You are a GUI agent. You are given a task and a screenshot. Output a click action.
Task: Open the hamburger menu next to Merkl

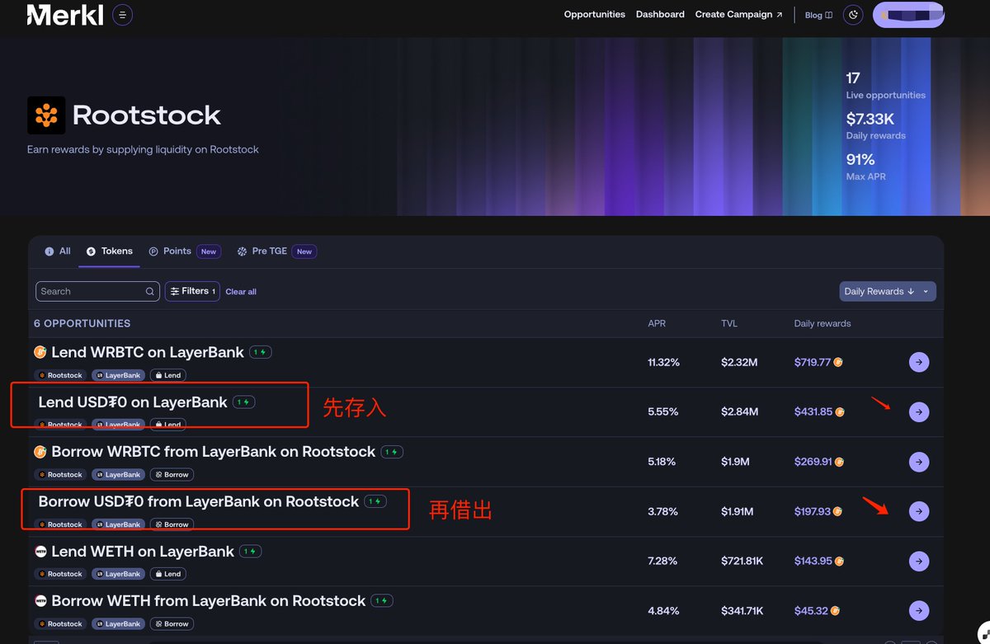tap(122, 15)
